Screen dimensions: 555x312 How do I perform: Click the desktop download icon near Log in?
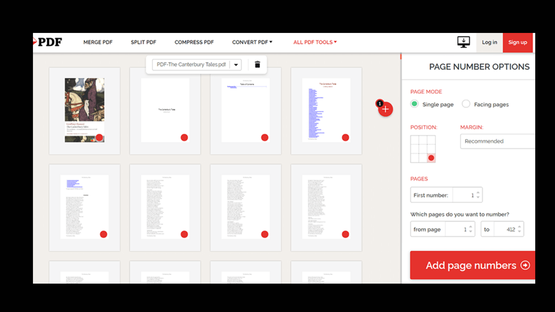[x=464, y=42]
